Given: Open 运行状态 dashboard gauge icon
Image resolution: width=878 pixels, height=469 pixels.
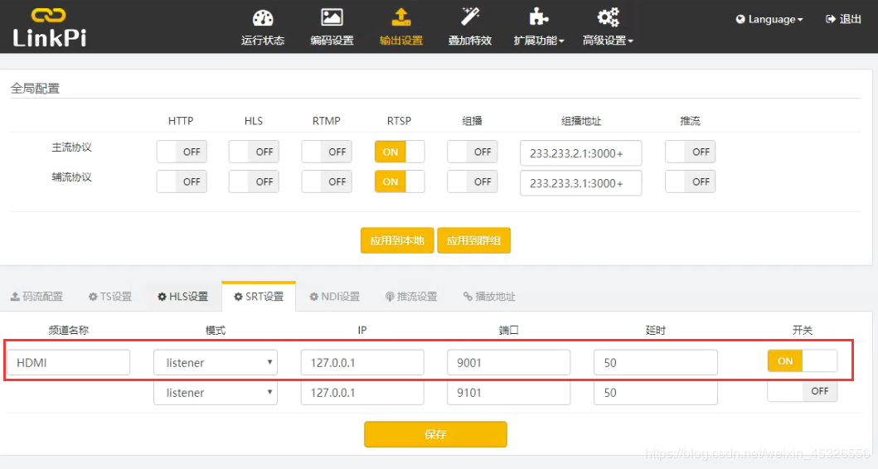Looking at the screenshot, I should click(263, 18).
